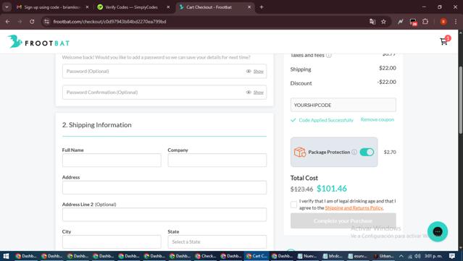Click the -$22.00 discount value
Viewport: 463px width, 261px height.
point(386,82)
